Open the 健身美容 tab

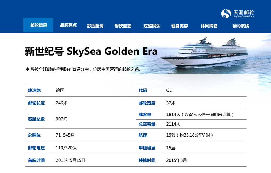179,26
